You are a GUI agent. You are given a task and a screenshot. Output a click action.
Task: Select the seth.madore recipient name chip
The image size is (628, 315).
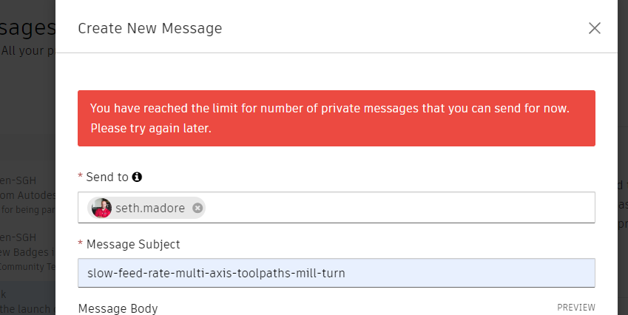coord(152,209)
